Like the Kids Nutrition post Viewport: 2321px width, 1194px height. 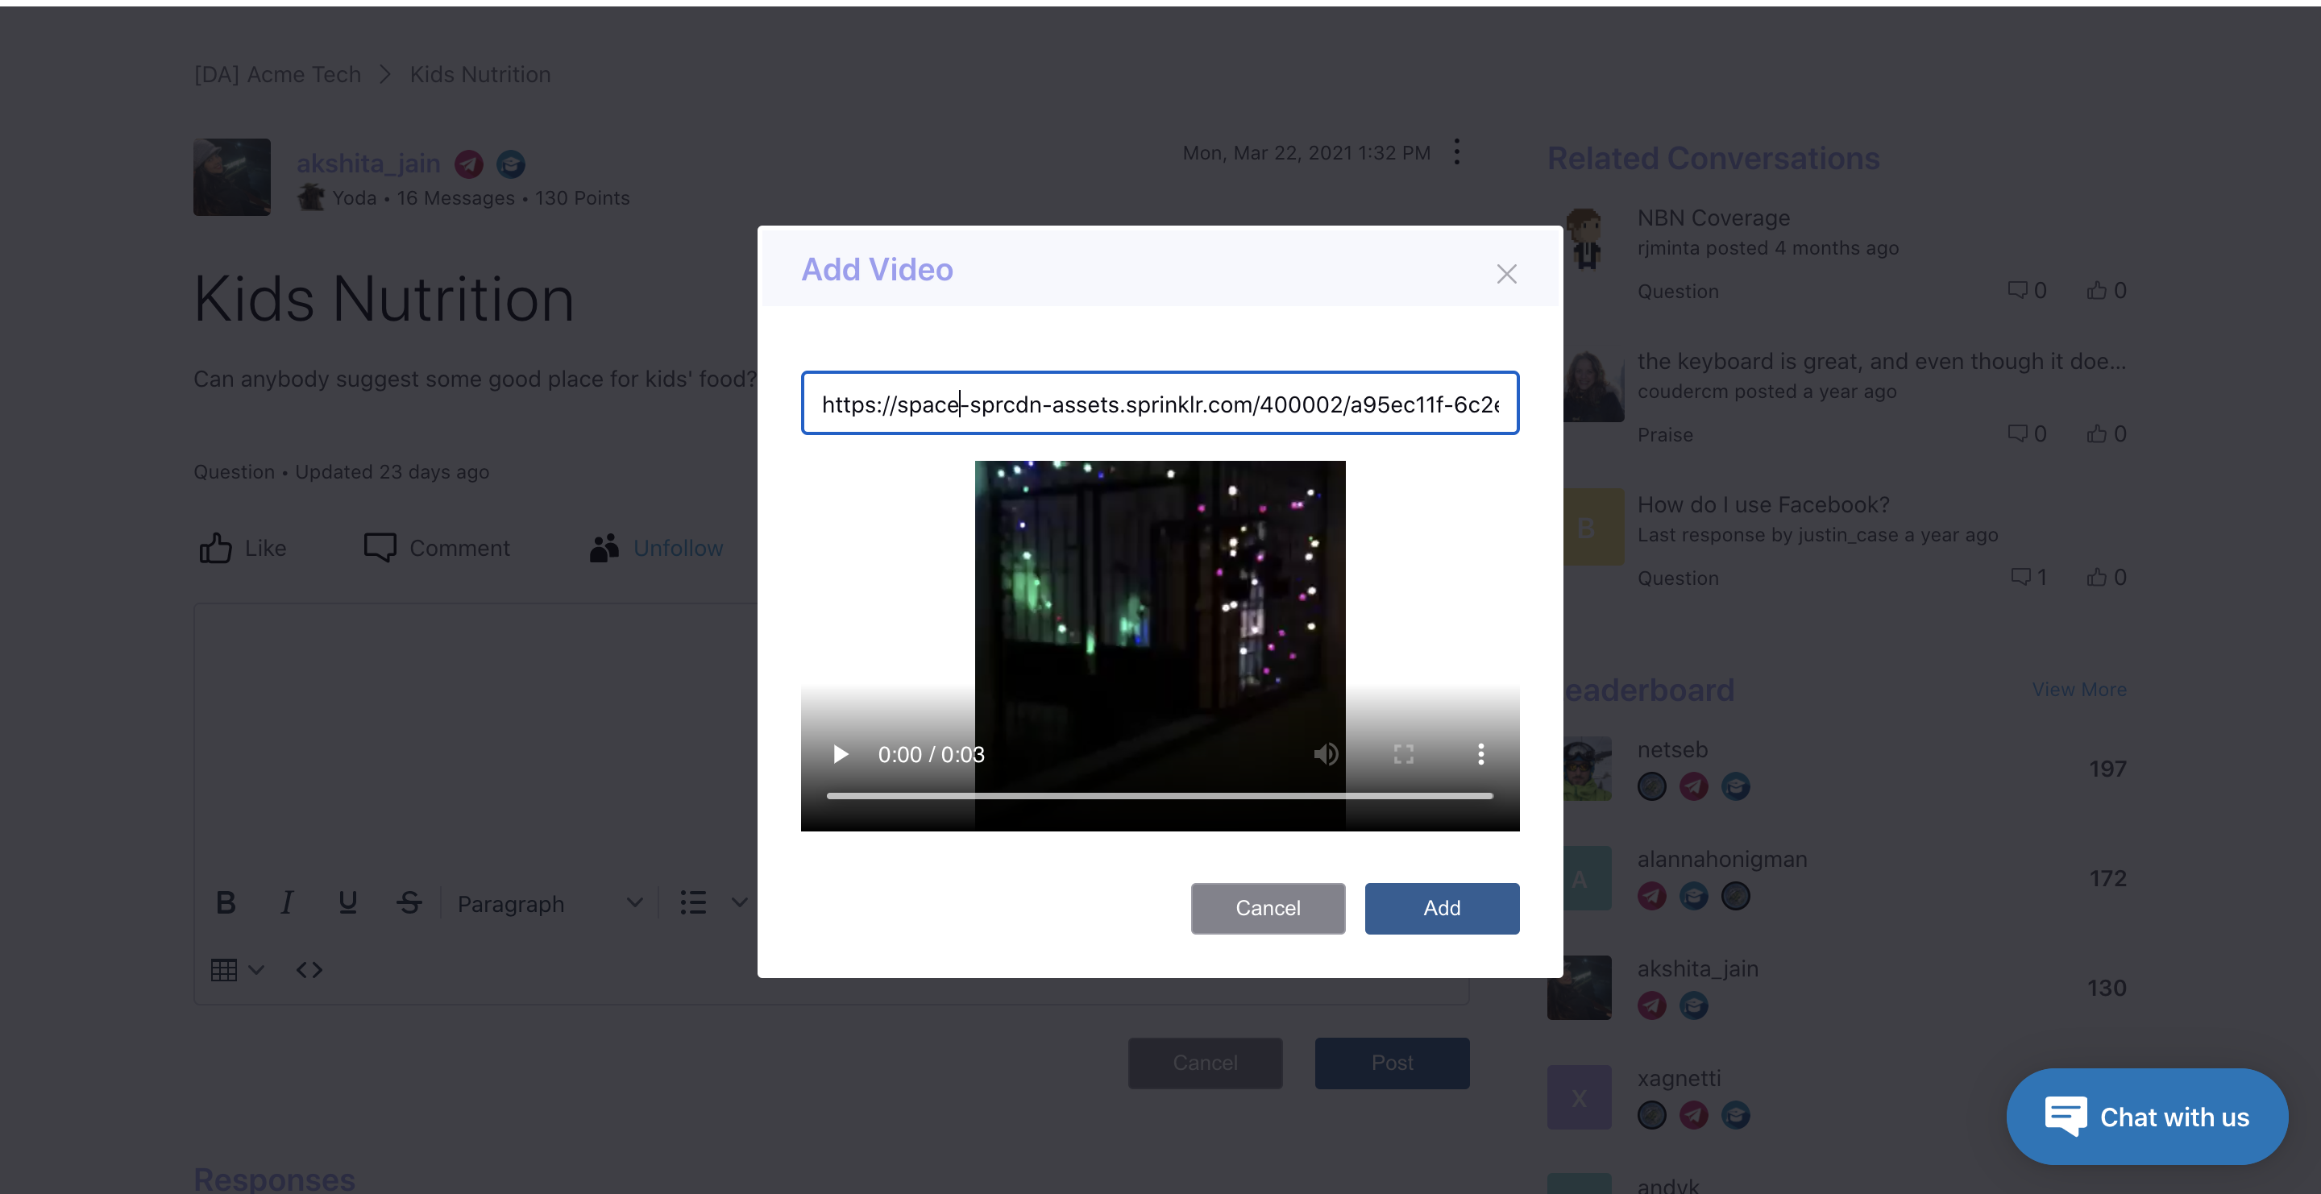[x=243, y=548]
